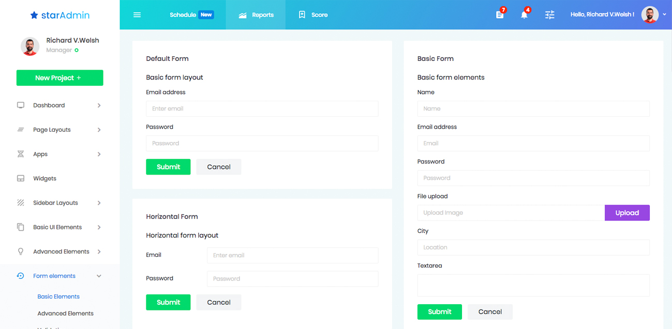Open user profile dropdown arrow in header

pyautogui.click(x=664, y=15)
